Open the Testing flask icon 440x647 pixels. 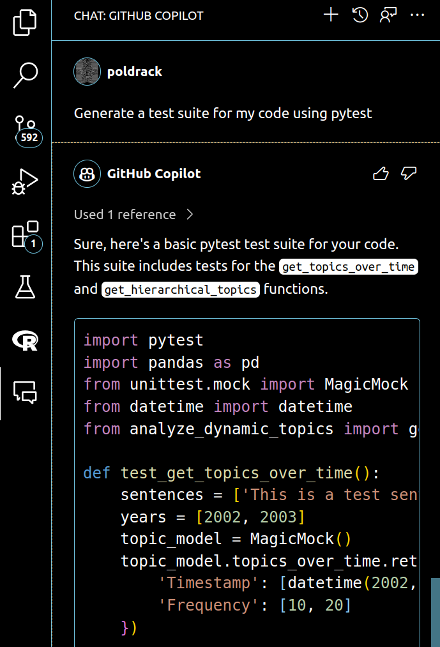25,287
